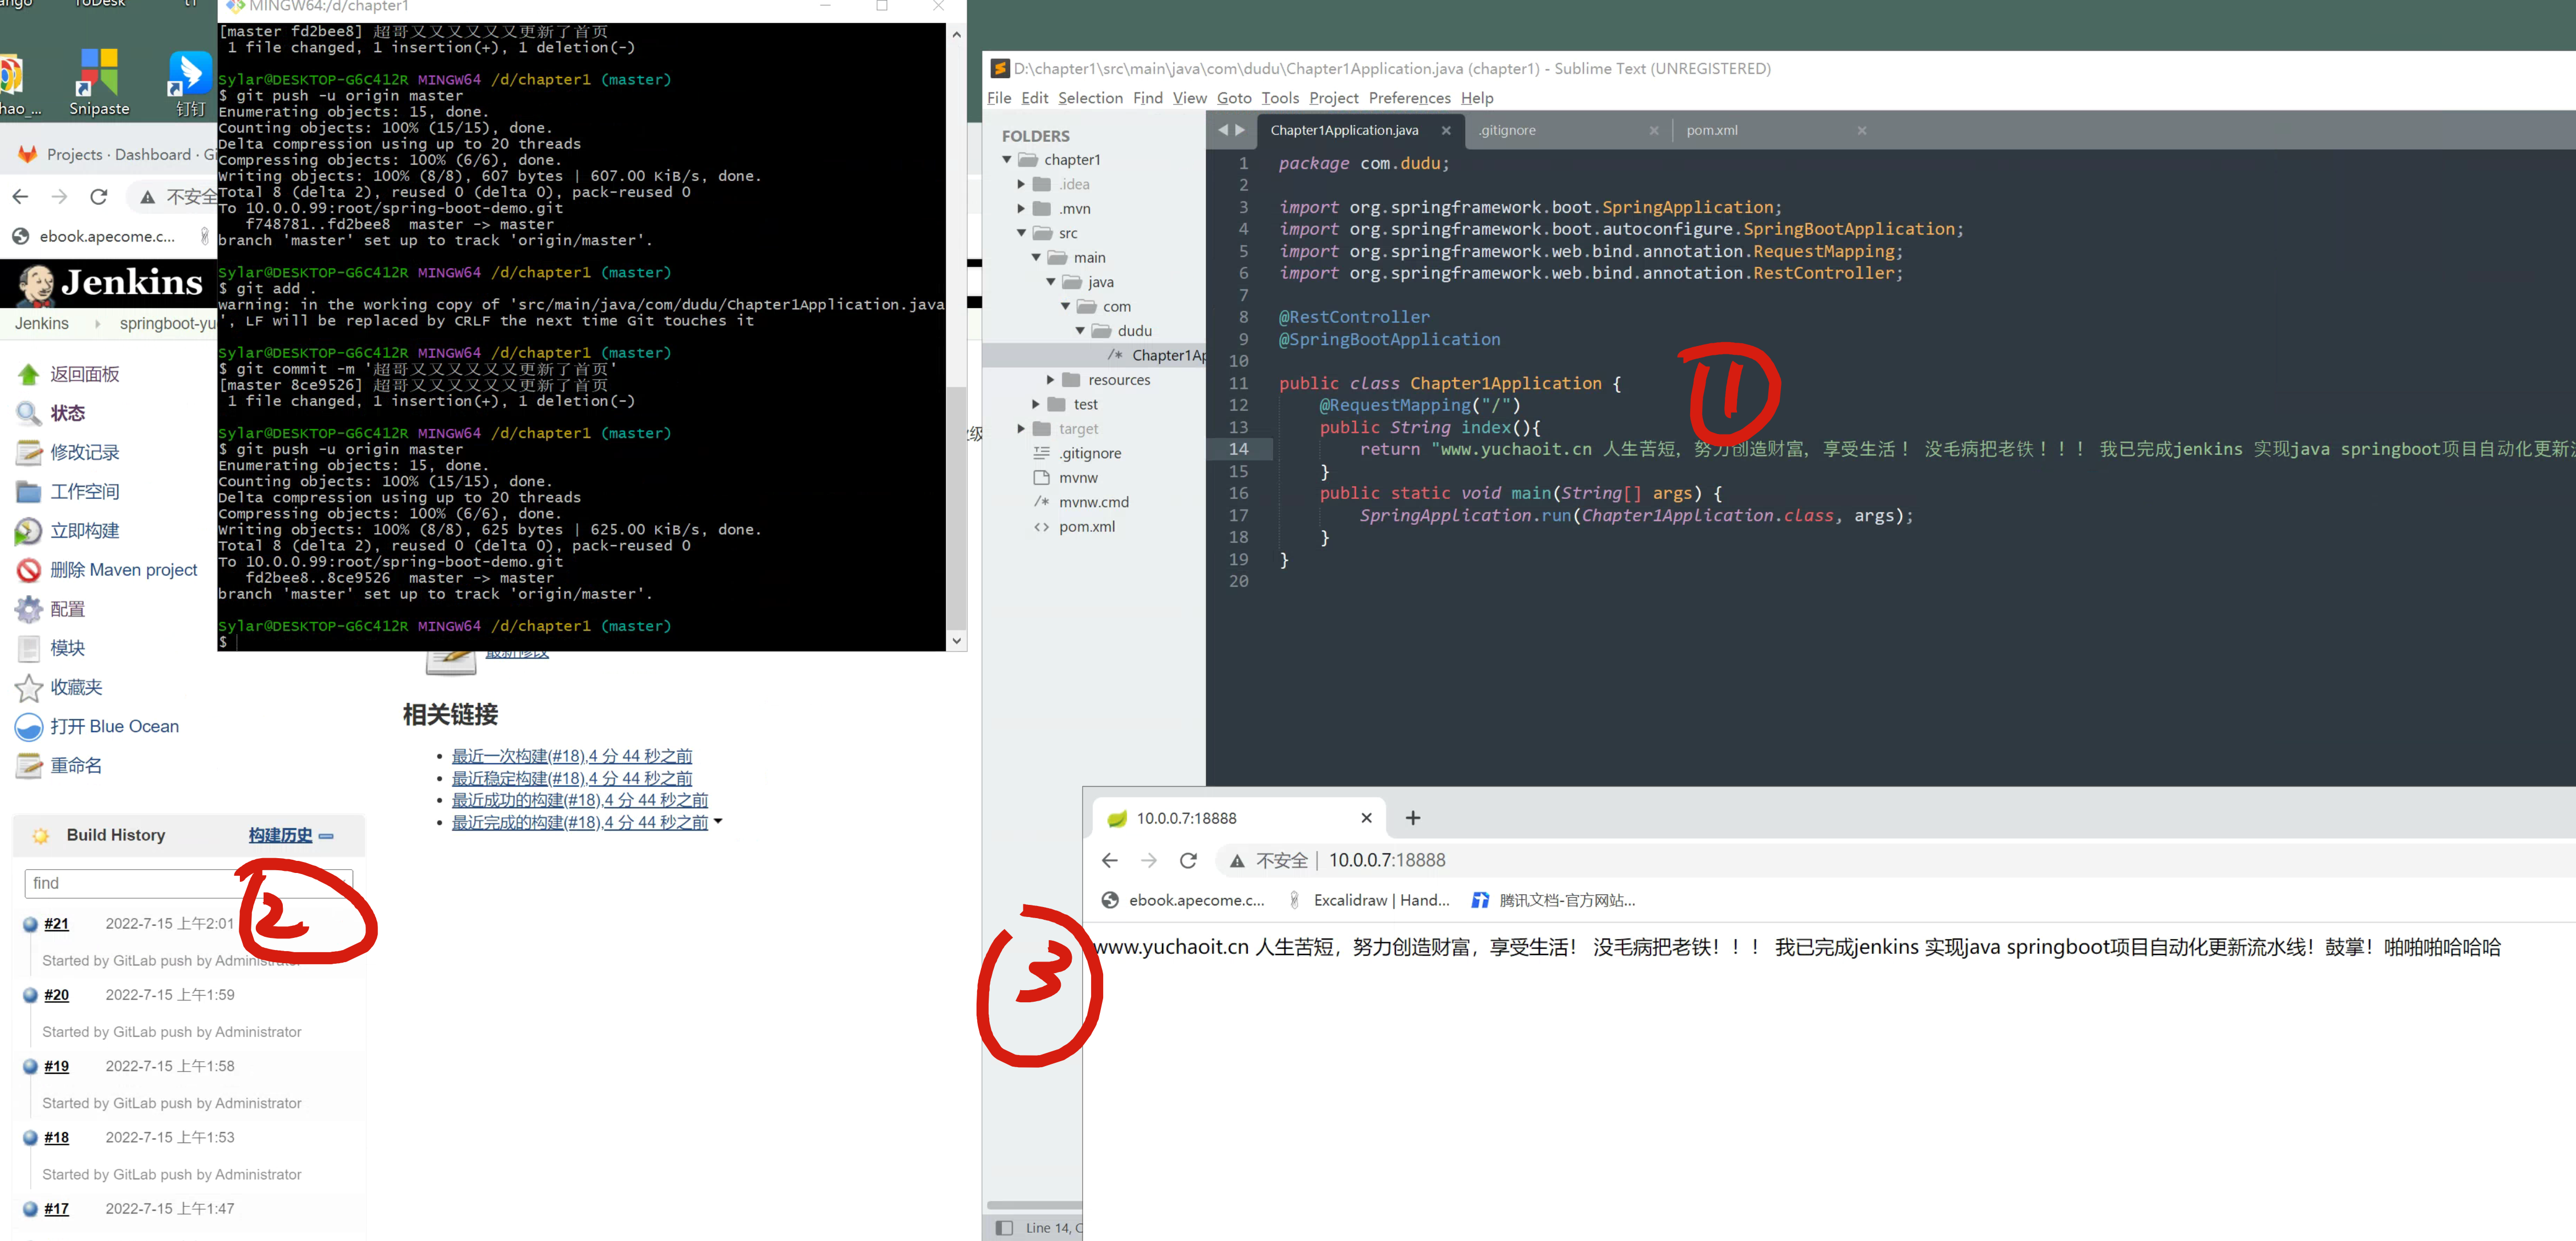Click the 收藏夹 star icon
This screenshot has width=2576, height=1241.
tap(28, 688)
